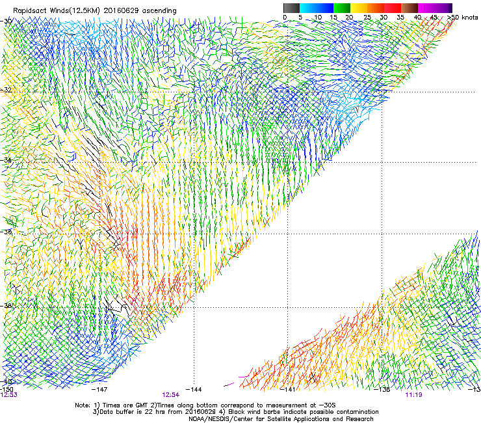Click the '10' legend scale label
This screenshot has width=481, height=423.
coord(318,17)
